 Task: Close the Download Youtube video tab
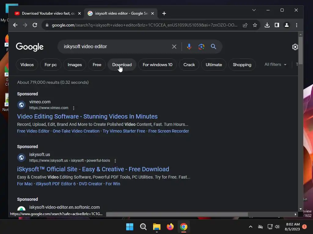tap(79, 13)
